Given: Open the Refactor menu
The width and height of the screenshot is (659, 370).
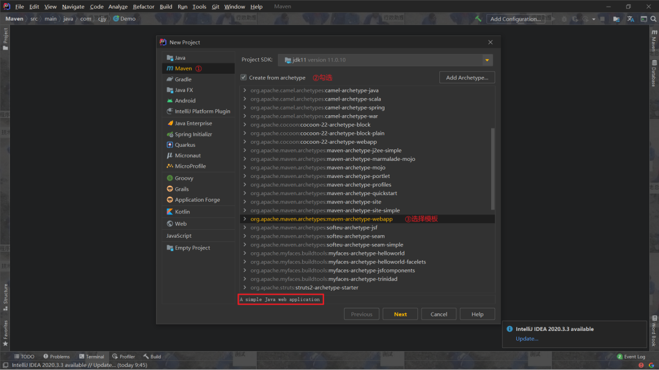Looking at the screenshot, I should 143,7.
